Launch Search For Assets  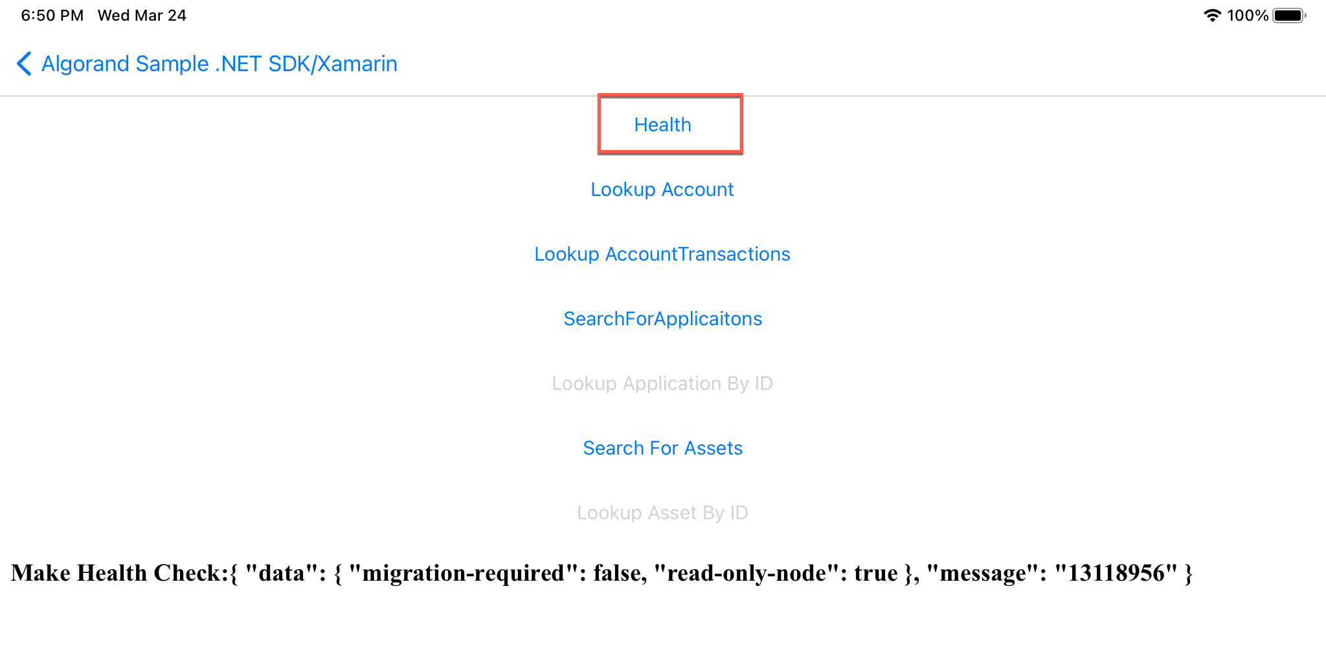[x=662, y=448]
